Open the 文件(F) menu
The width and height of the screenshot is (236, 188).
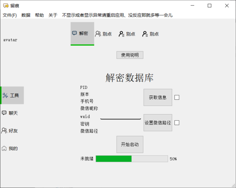[10, 15]
